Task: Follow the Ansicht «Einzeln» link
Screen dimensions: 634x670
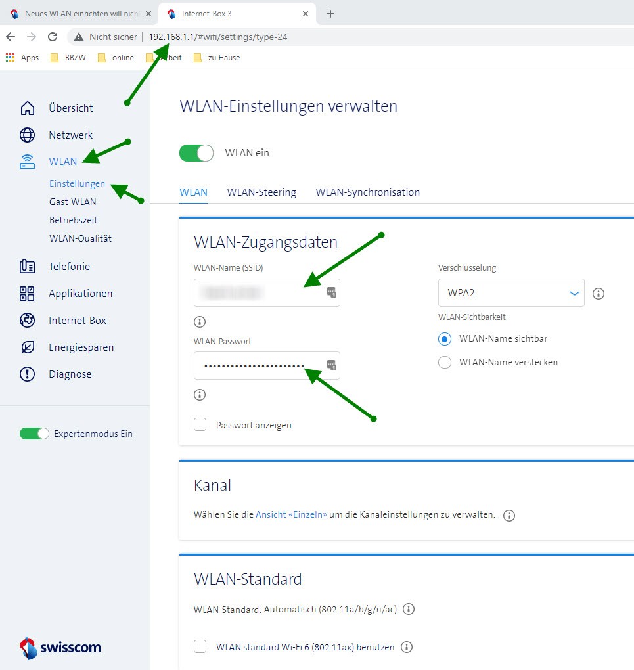Action: coord(291,514)
